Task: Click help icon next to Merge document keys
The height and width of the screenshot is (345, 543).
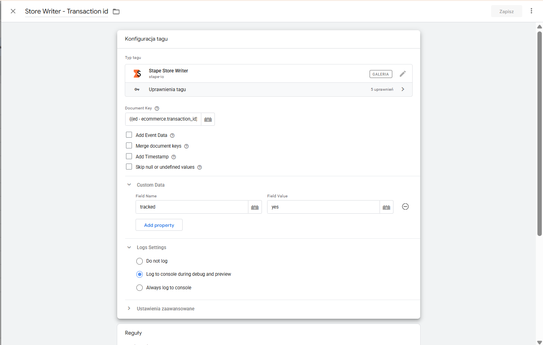Action: coord(186,146)
